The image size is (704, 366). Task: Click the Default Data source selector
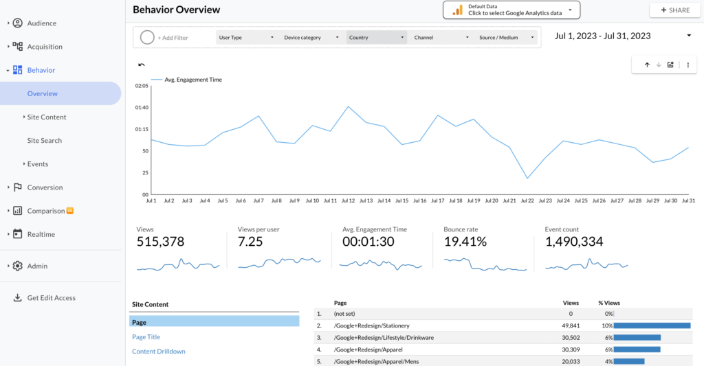click(x=512, y=10)
